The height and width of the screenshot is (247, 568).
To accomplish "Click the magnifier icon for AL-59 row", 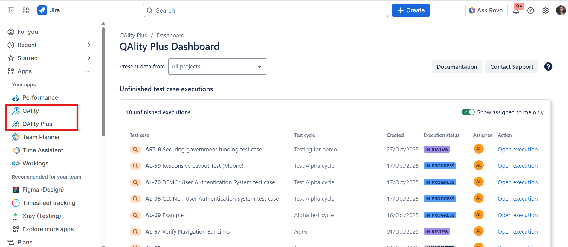I will (x=135, y=166).
